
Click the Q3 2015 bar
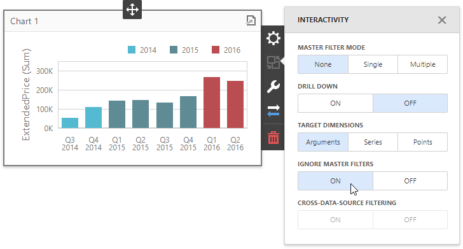[165, 115]
